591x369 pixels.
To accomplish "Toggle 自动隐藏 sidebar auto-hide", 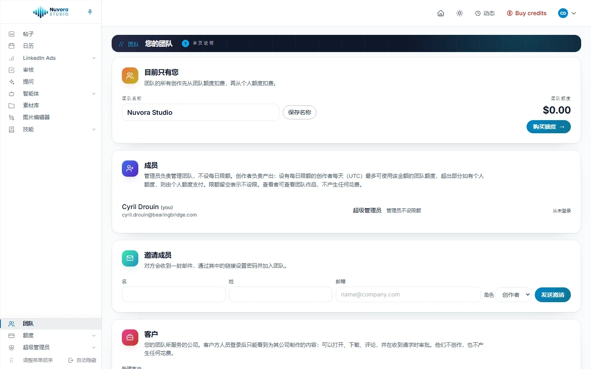I will click(x=82, y=360).
